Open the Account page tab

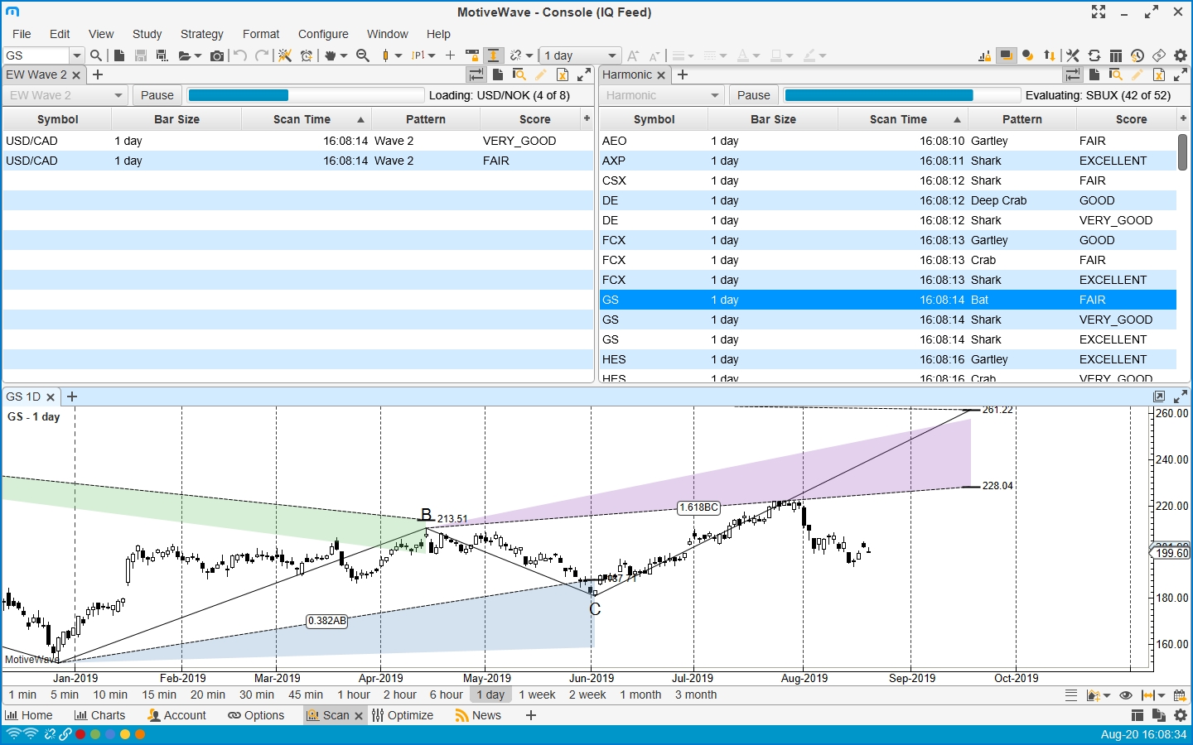coord(176,715)
